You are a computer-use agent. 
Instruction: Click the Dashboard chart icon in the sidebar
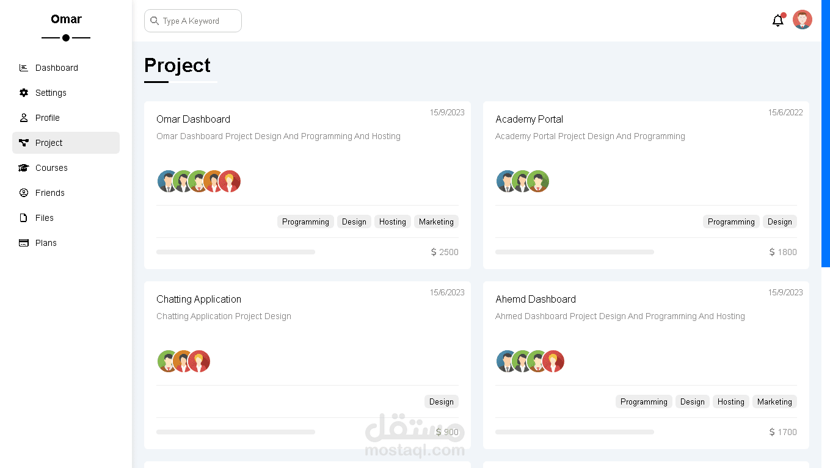pos(24,68)
